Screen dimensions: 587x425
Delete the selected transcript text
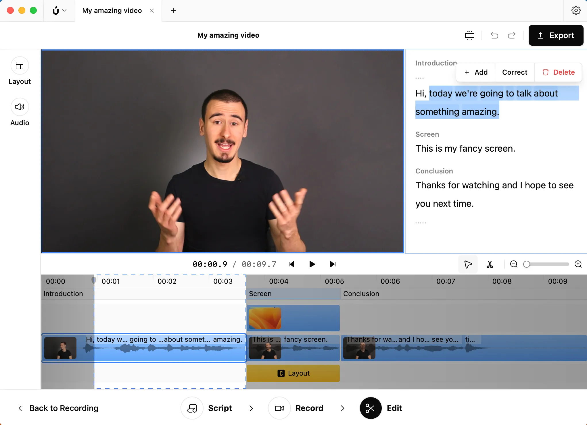[x=558, y=72]
